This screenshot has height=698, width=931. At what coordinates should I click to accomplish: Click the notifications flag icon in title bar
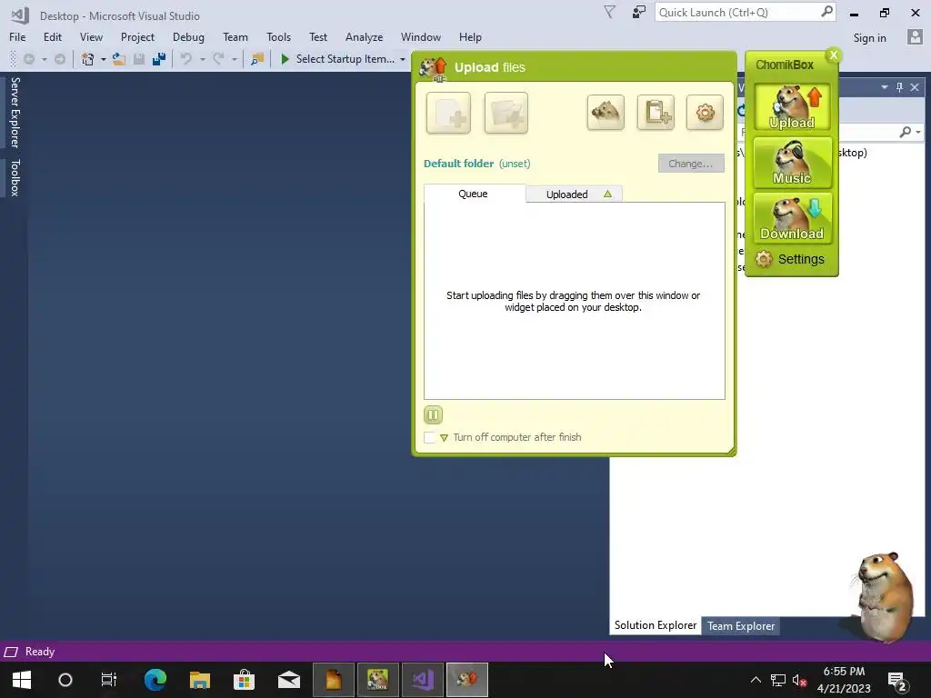tap(609, 12)
